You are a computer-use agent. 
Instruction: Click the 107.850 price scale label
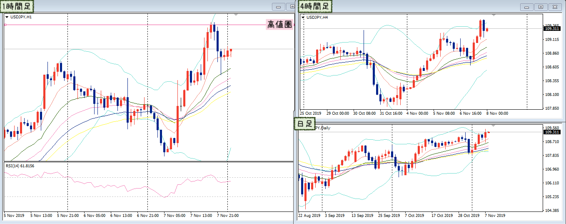point(552,108)
